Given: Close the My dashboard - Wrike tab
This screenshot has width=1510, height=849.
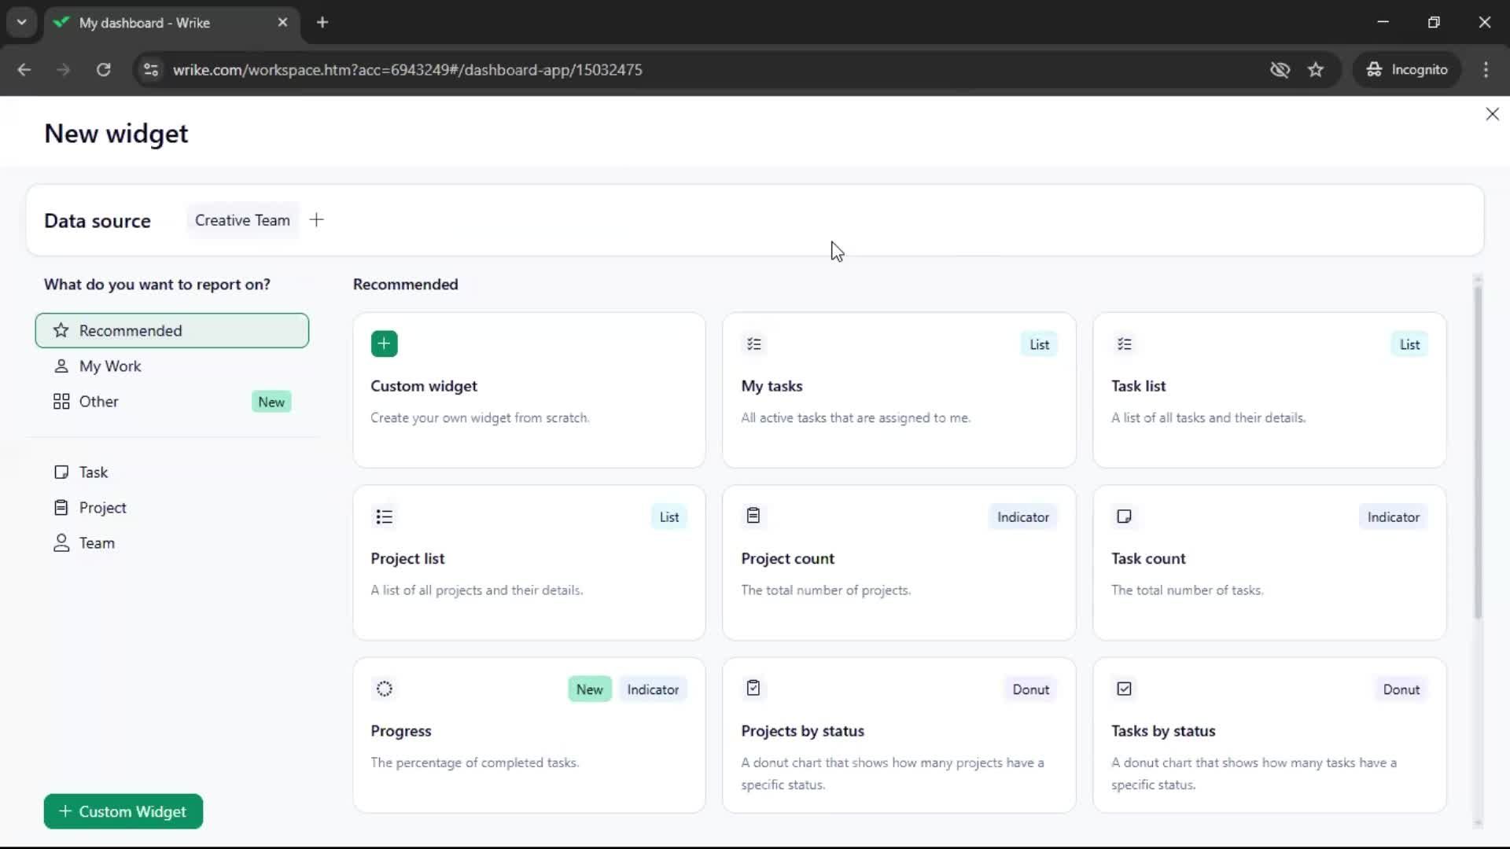Looking at the screenshot, I should [282, 22].
